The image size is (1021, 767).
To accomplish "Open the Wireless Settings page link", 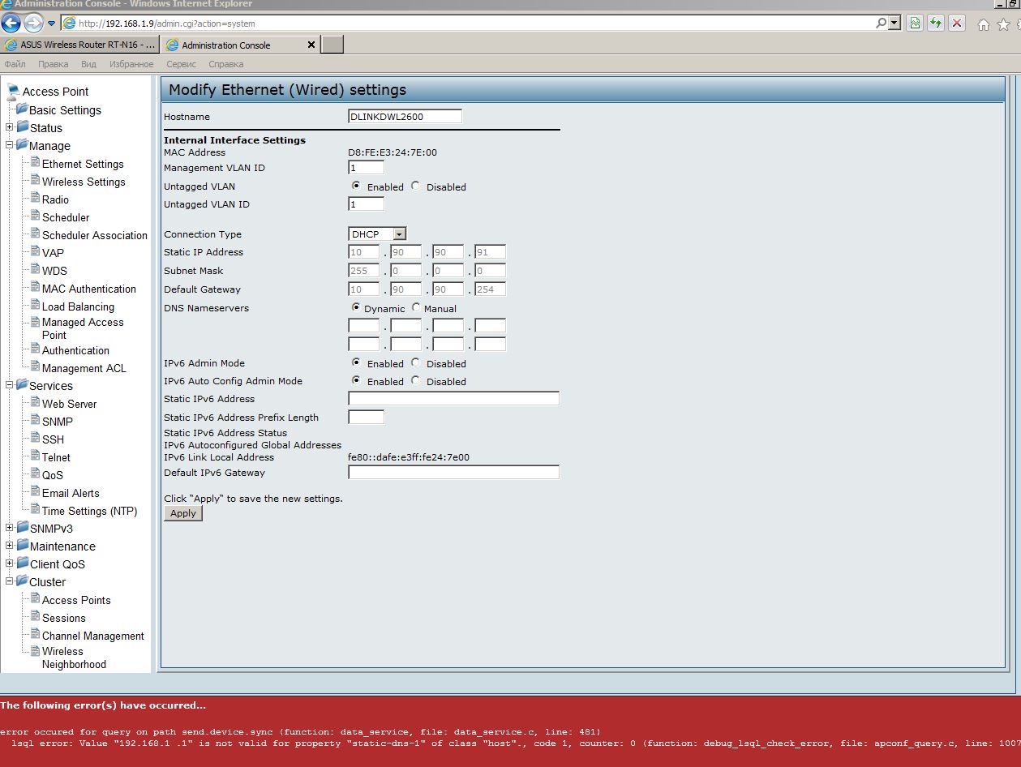I will click(84, 182).
